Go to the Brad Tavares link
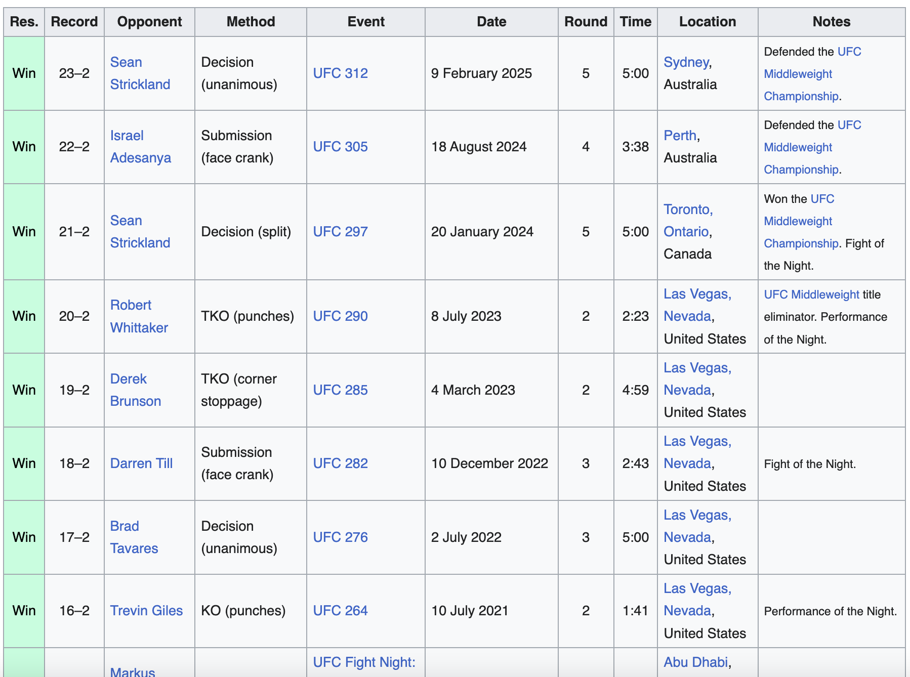Viewport: 910px width, 677px height. (x=134, y=537)
